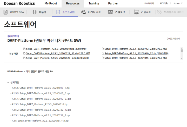Click the 트러블슈팅 가이드 chat icon

[159, 12]
